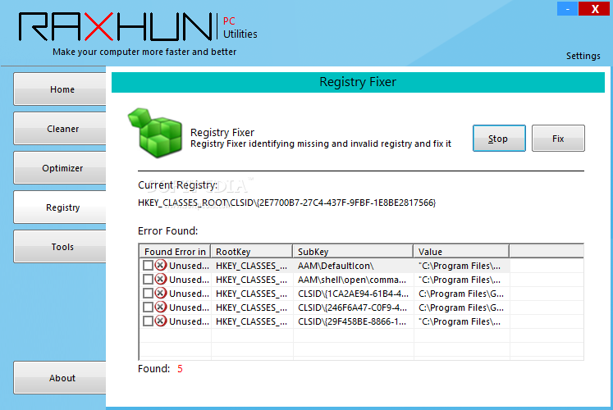Click Value cell in CLSID\{246F6A47 row
This screenshot has height=410, width=613.
pos(461,307)
